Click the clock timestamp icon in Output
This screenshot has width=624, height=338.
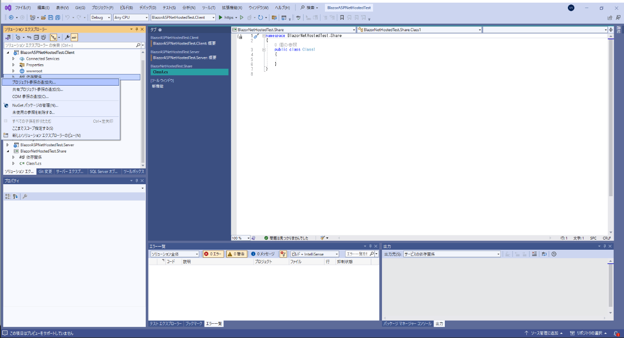(x=554, y=254)
